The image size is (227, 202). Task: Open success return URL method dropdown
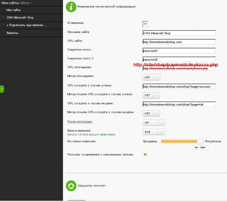[151, 95]
